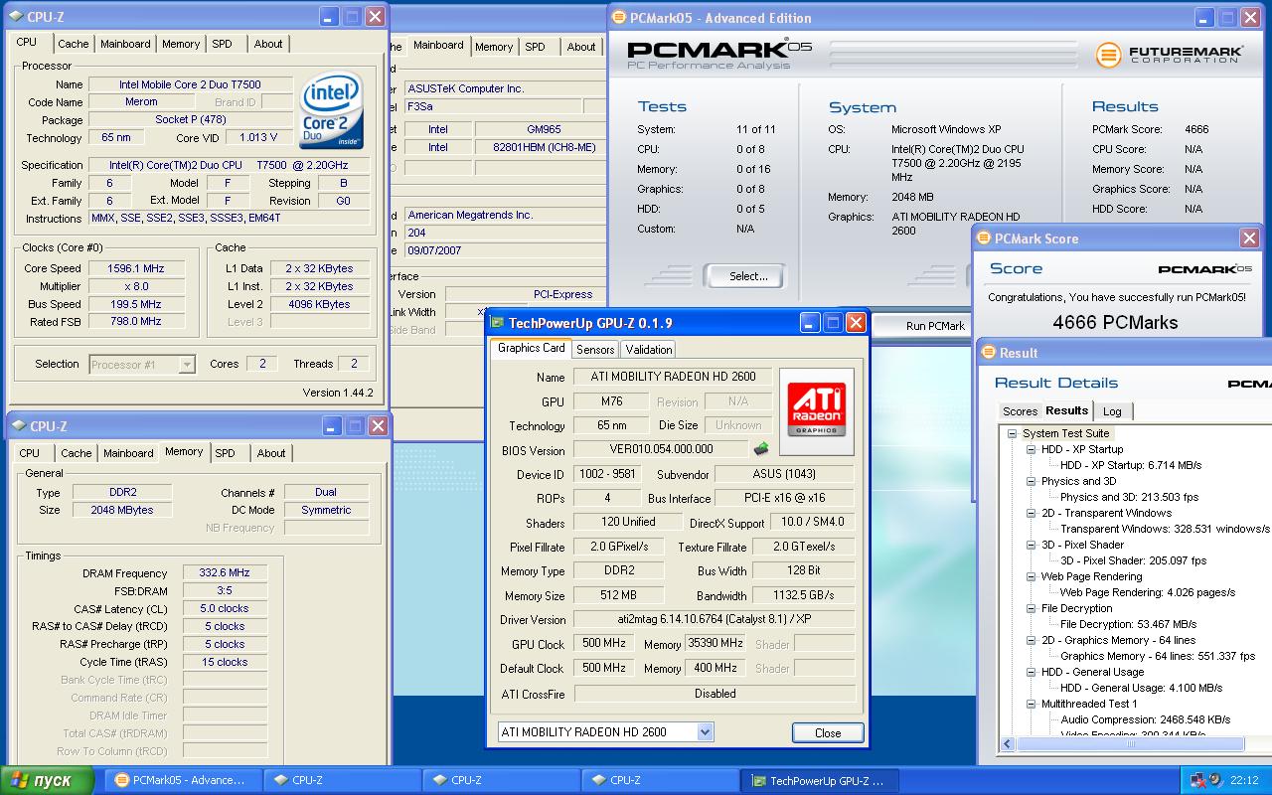Switch to Mainboard tab in top CPU-Z
The width and height of the screenshot is (1272, 795).
[125, 44]
